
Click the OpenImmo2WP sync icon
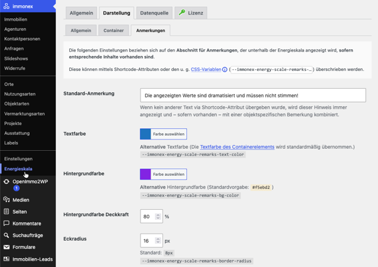click(x=6, y=182)
